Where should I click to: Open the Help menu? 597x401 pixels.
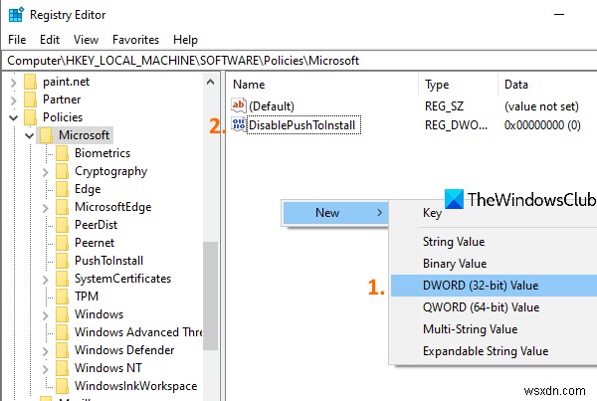[x=185, y=40]
